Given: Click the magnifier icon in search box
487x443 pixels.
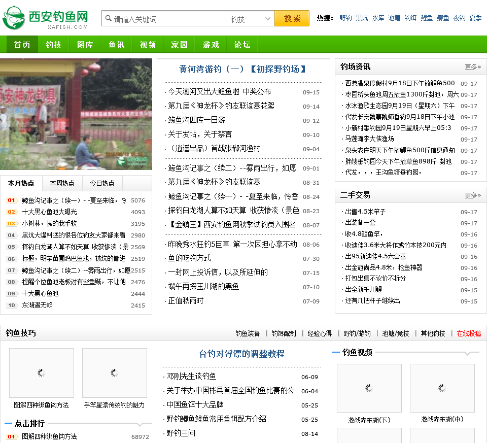Looking at the screenshot, I should click(109, 19).
